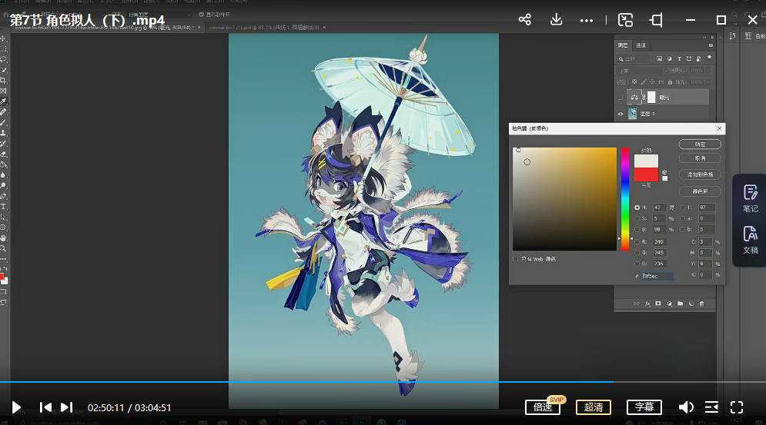Viewport: 766px width, 425px height.
Task: Play the video
Action: (x=16, y=407)
